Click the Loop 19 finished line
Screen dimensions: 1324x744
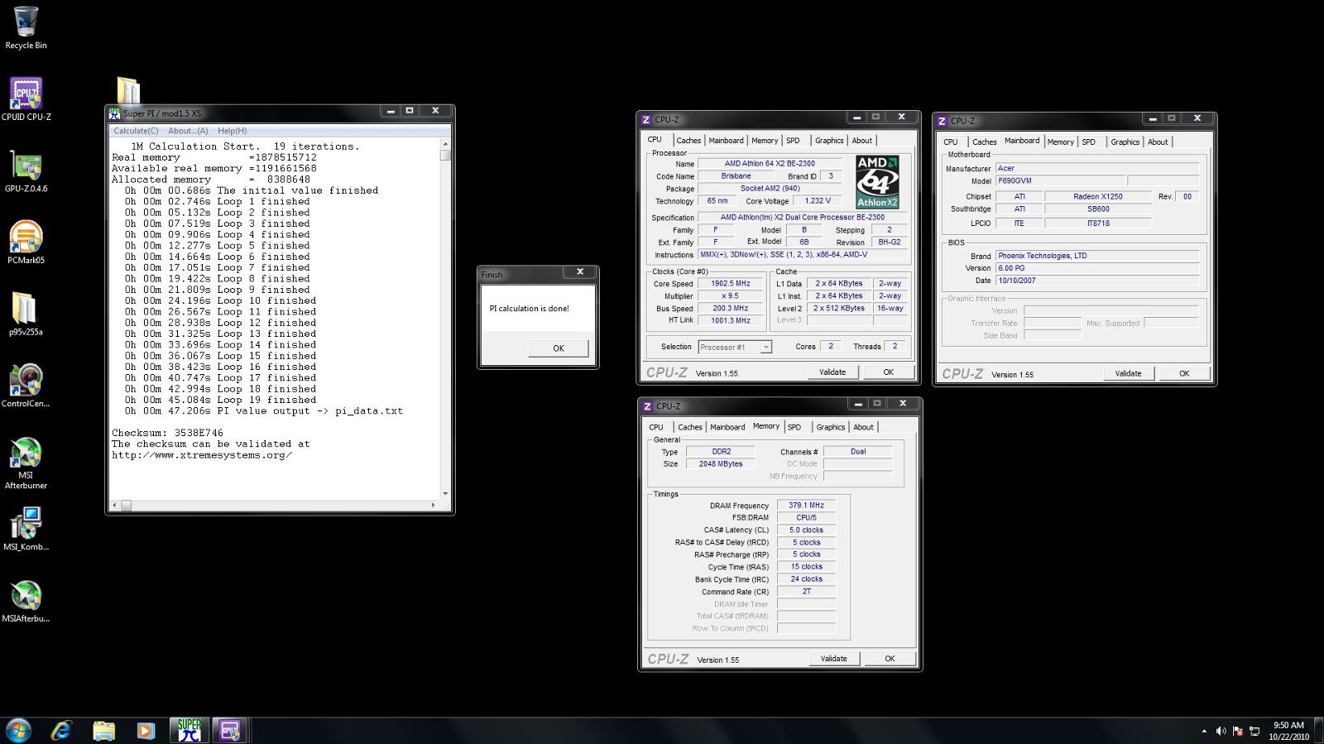click(x=221, y=400)
